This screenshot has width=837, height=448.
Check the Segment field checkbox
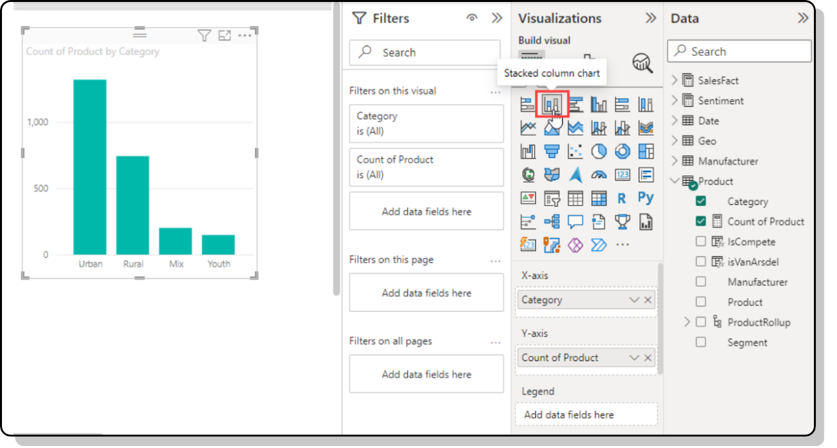(x=701, y=343)
